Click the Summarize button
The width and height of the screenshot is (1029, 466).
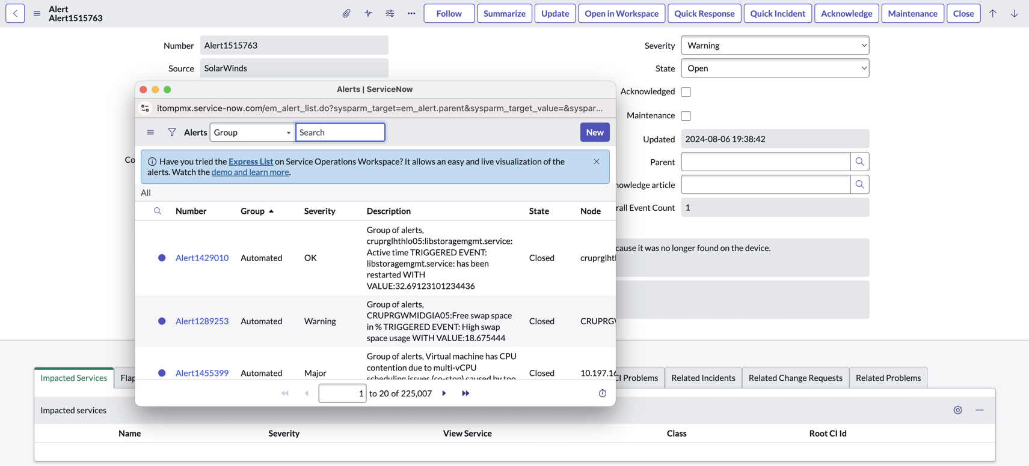tap(504, 13)
